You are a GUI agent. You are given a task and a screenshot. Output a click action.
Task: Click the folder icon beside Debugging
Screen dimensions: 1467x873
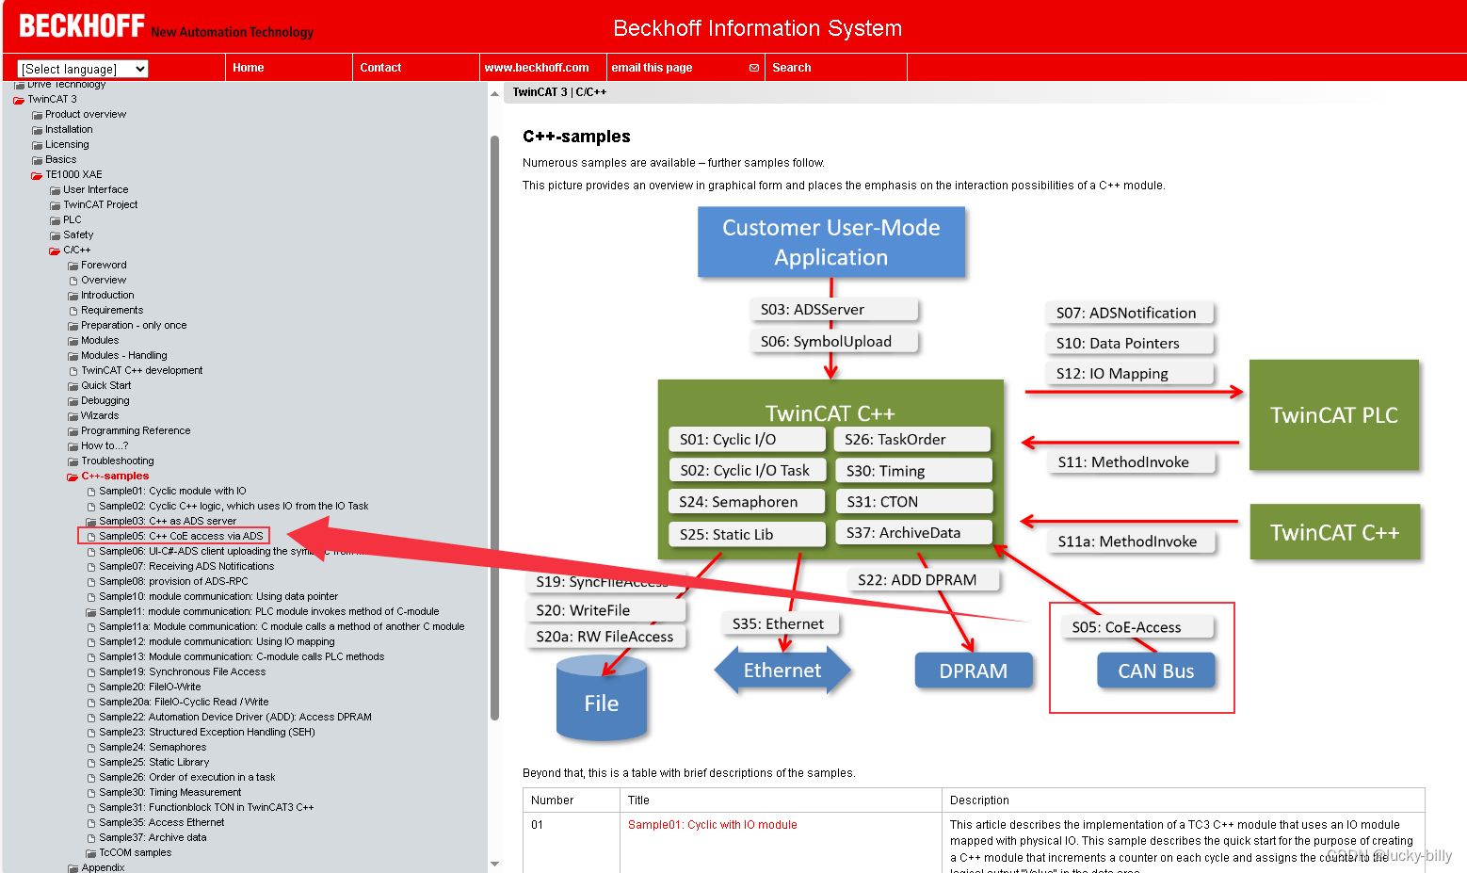(x=73, y=400)
